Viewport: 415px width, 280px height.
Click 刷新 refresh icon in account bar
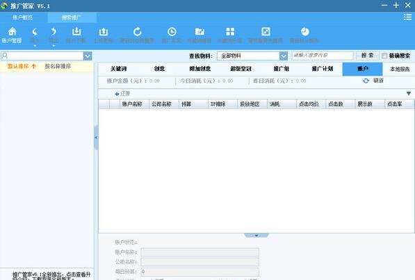[366, 81]
